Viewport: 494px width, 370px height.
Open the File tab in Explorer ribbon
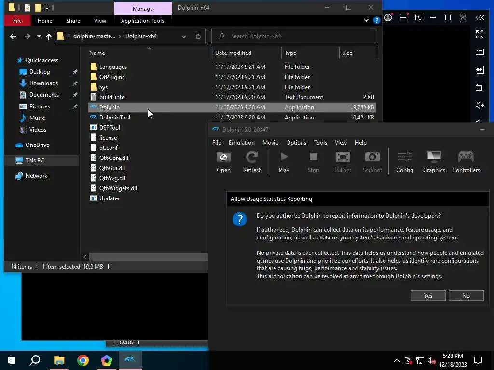17,21
